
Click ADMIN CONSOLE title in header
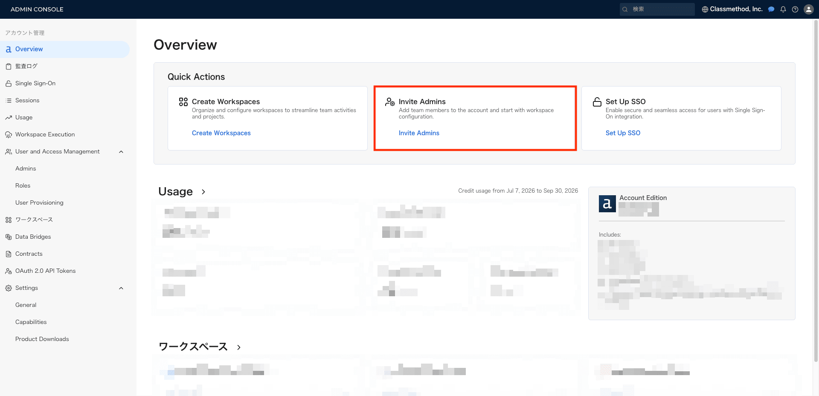click(37, 9)
